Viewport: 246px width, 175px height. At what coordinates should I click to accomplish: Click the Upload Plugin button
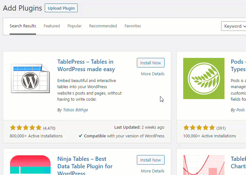[x=61, y=8]
